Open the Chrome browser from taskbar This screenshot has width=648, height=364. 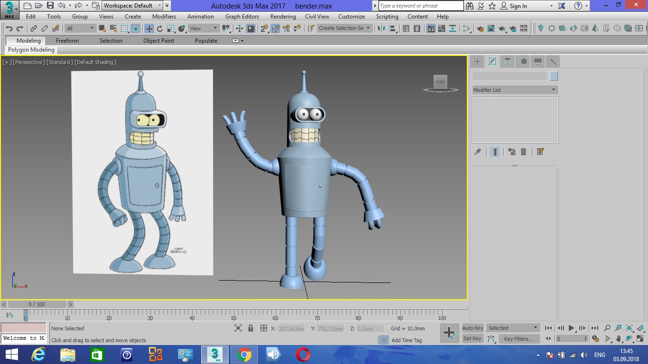tap(244, 355)
